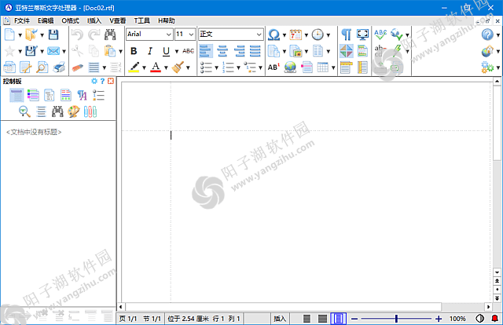Click the red bell icon in status bar
This screenshot has height=325, width=503.
(x=494, y=318)
